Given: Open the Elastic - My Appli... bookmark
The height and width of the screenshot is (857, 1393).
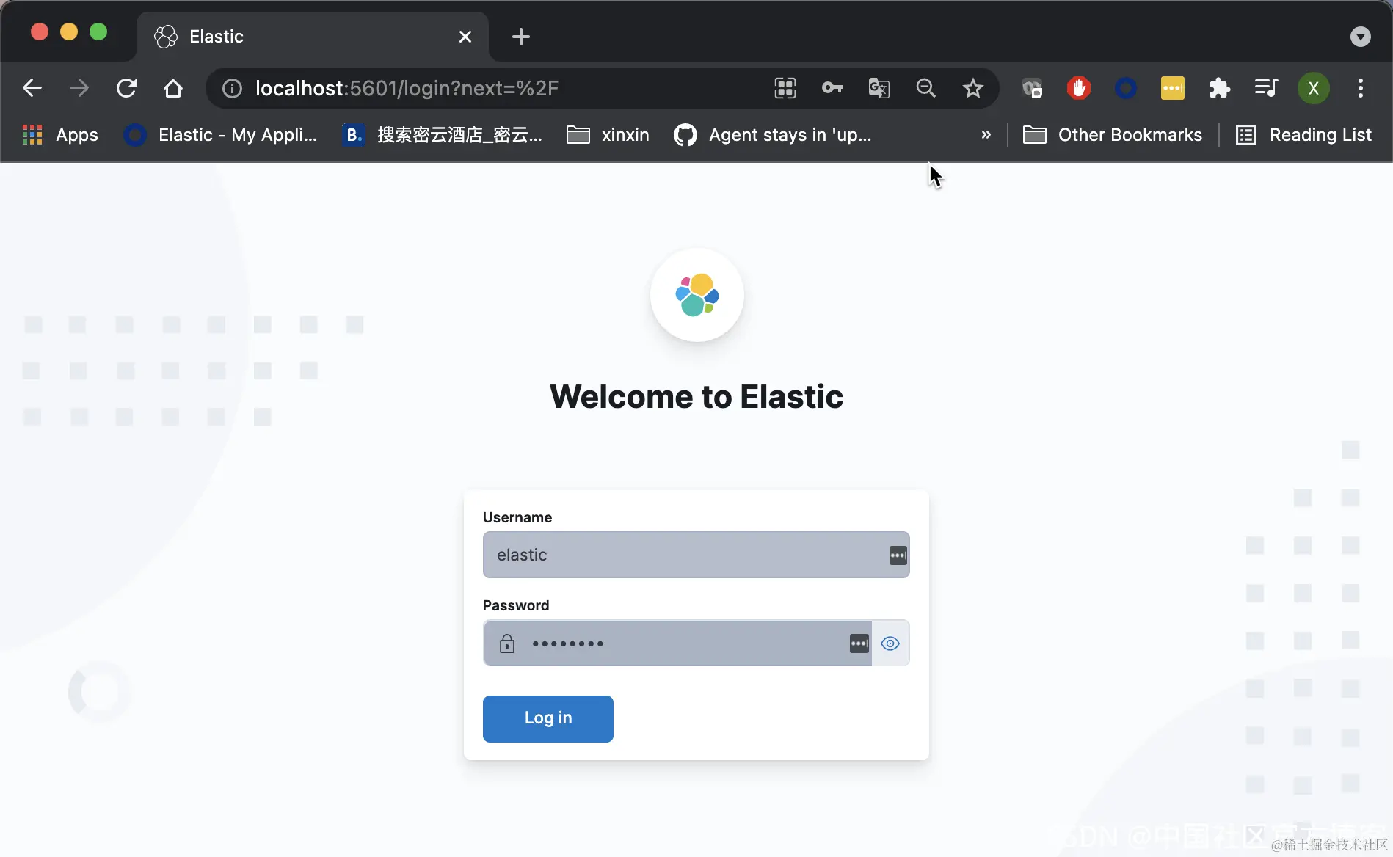Looking at the screenshot, I should tap(221, 135).
